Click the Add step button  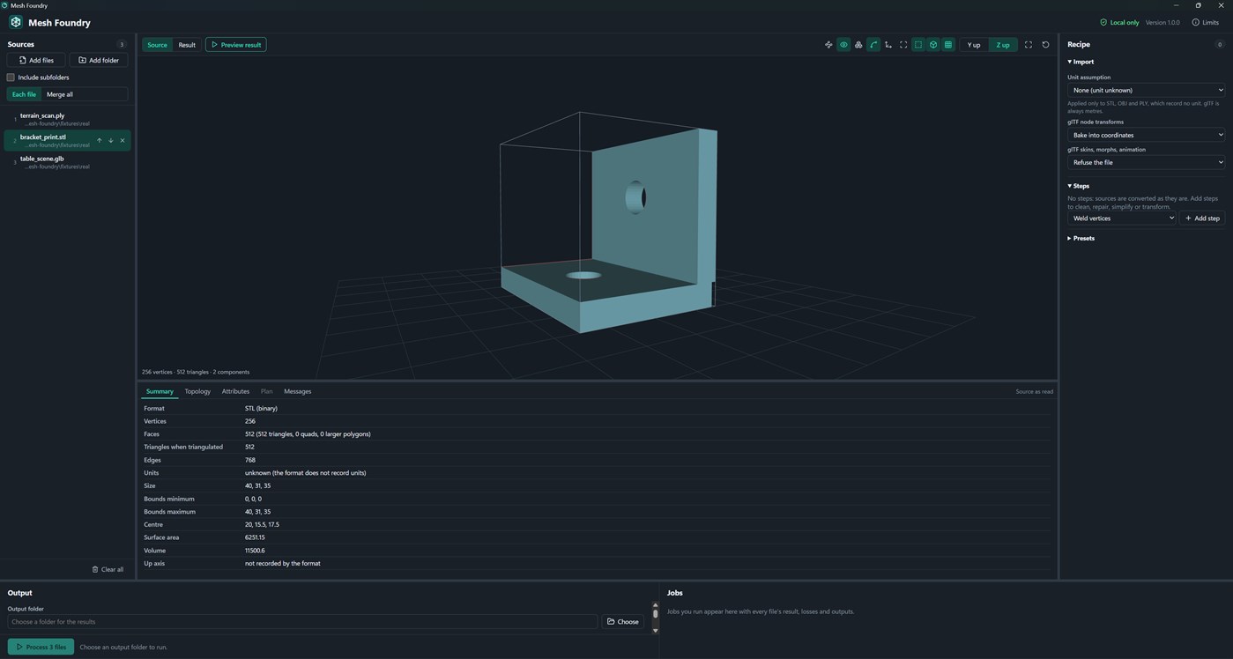coord(1202,218)
